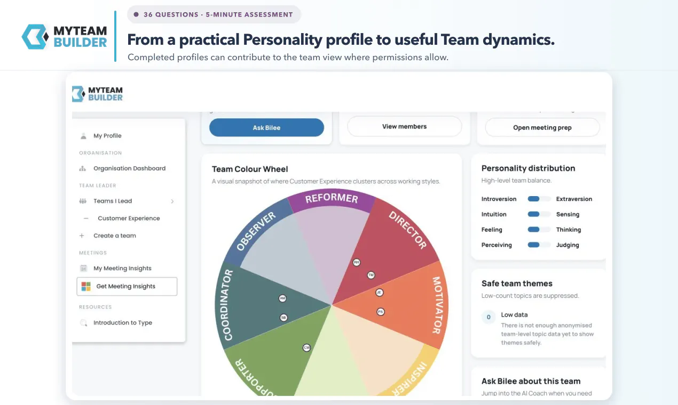Click the Microsoft logo on Get Meeting Insights
The width and height of the screenshot is (678, 405).
click(86, 287)
